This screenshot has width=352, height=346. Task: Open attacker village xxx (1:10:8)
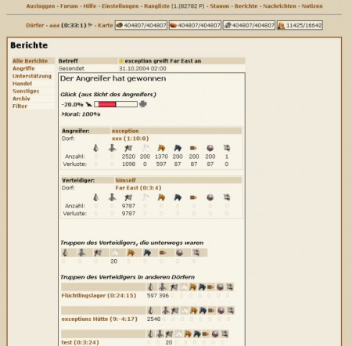click(x=131, y=139)
